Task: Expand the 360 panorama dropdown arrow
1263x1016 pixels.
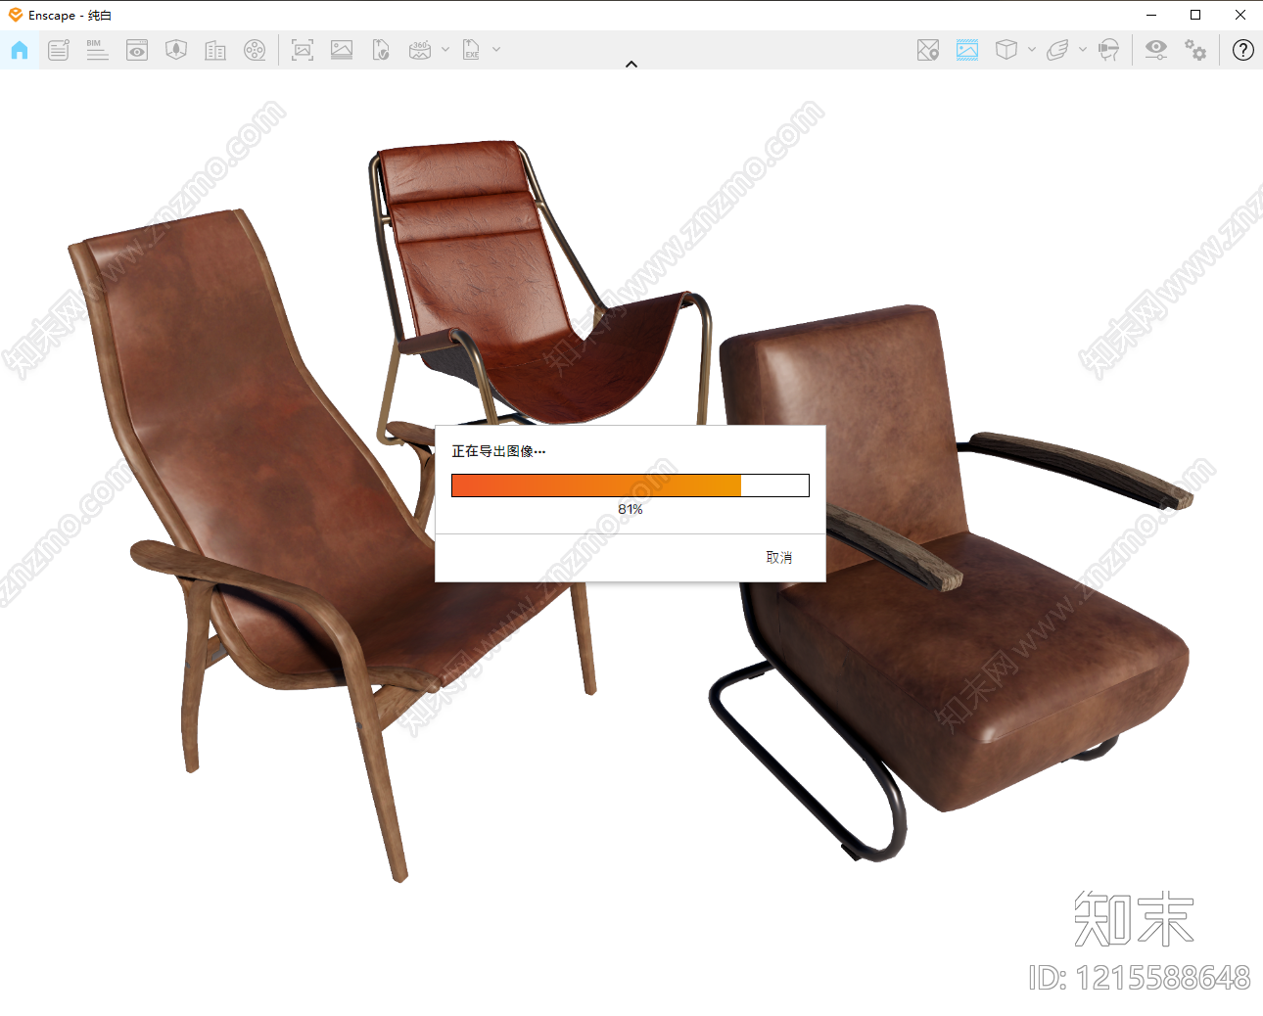Action: [445, 49]
